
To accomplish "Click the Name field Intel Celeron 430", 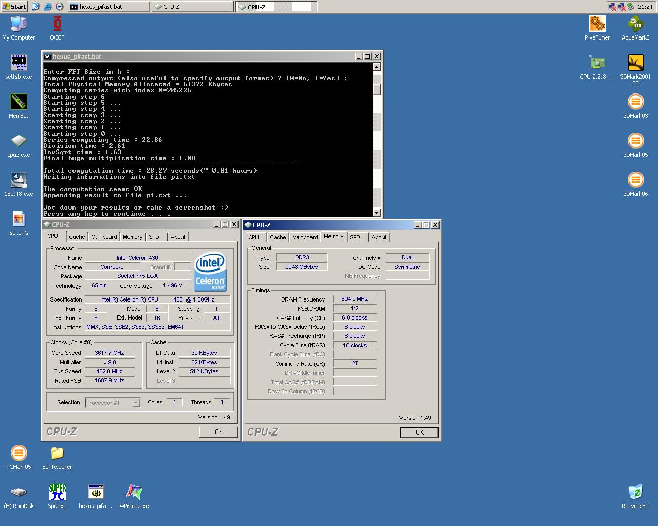I will coord(137,258).
